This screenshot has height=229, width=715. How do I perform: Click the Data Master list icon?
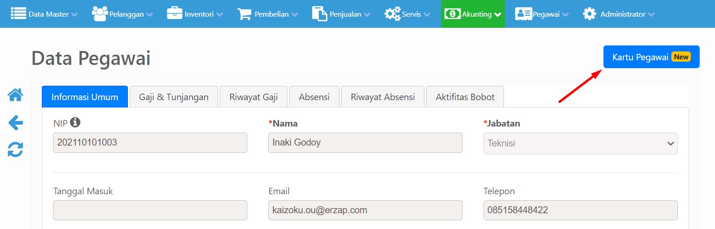(19, 14)
